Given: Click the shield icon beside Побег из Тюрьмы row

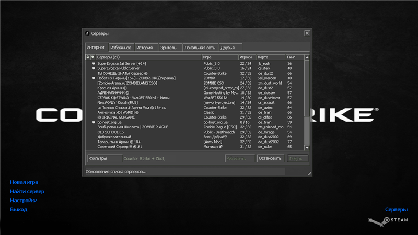Looking at the screenshot, I should 94,78.
